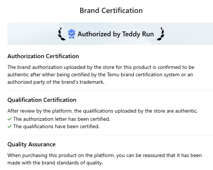Click the divider line above Quality Assurance
Viewport: 213px width, 170px height.
pyautogui.click(x=110, y=135)
